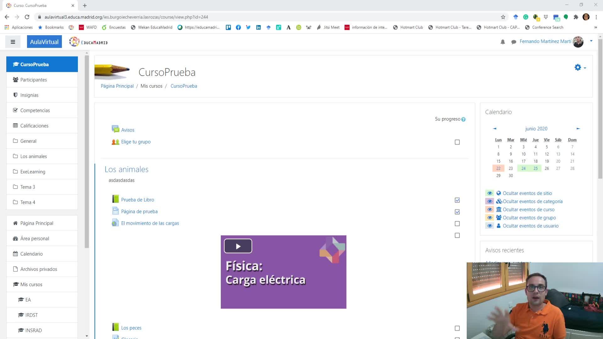Check the Elige tu grupo completion box
Screen dimensions: 603x339
click(x=457, y=142)
